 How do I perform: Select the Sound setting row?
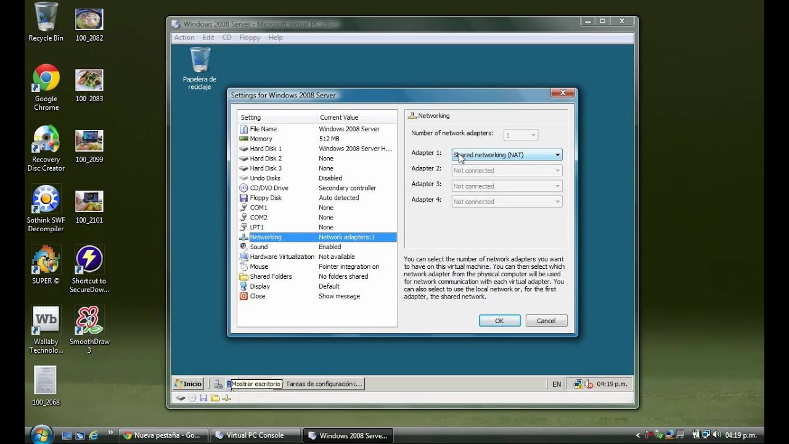pyautogui.click(x=317, y=247)
